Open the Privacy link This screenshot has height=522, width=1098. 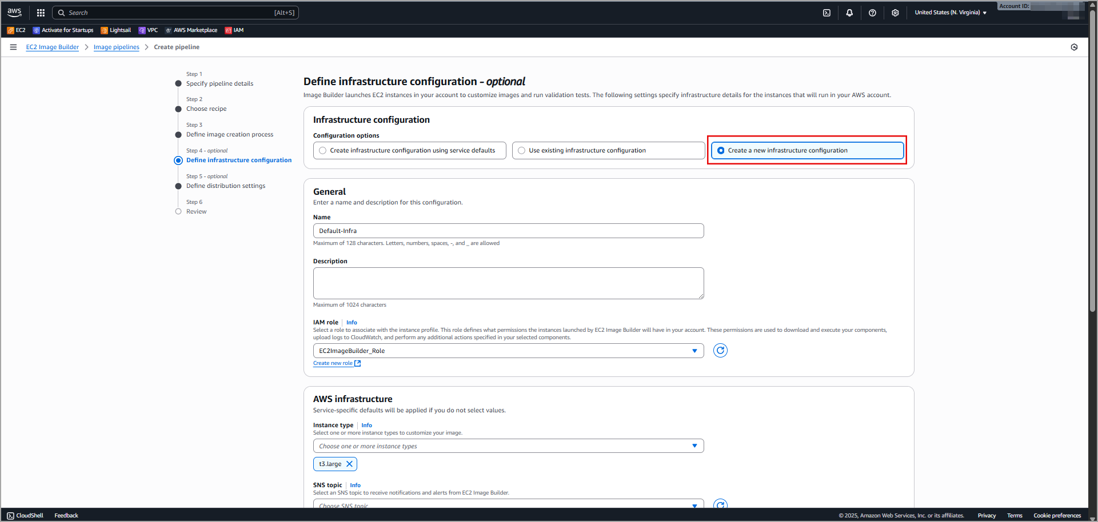(987, 516)
